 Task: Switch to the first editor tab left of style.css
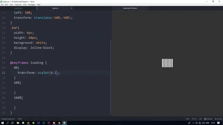coord(18,8)
